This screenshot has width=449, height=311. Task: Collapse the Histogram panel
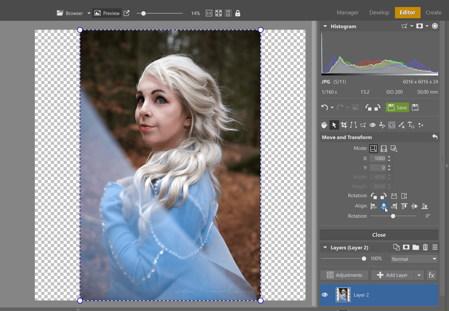(x=325, y=26)
